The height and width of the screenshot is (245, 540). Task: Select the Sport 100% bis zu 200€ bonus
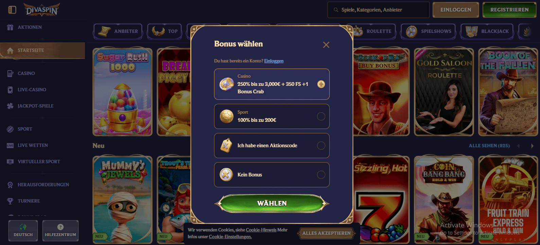pyautogui.click(x=272, y=116)
